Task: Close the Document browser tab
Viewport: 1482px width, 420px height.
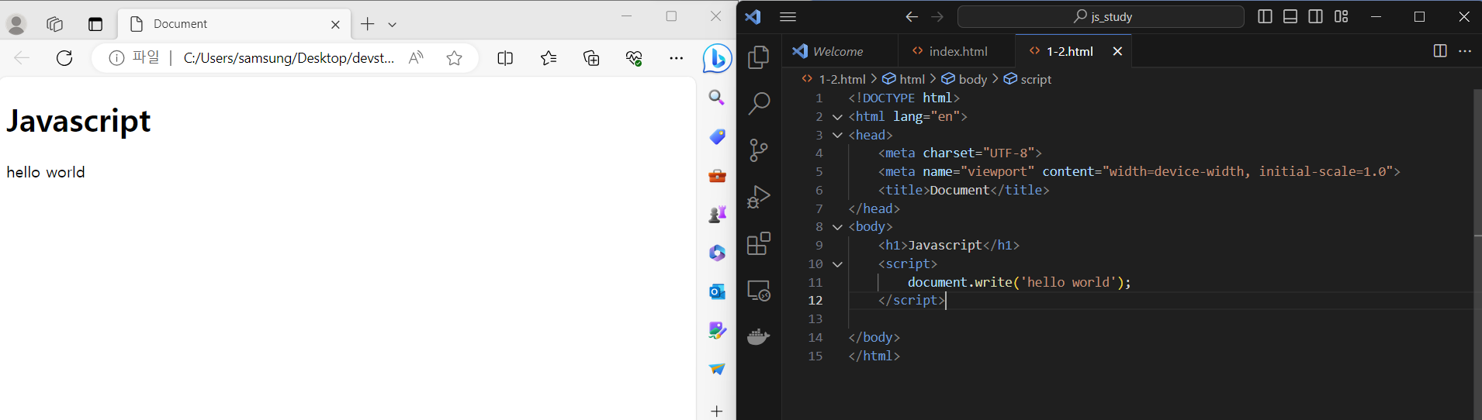Action: pyautogui.click(x=335, y=24)
